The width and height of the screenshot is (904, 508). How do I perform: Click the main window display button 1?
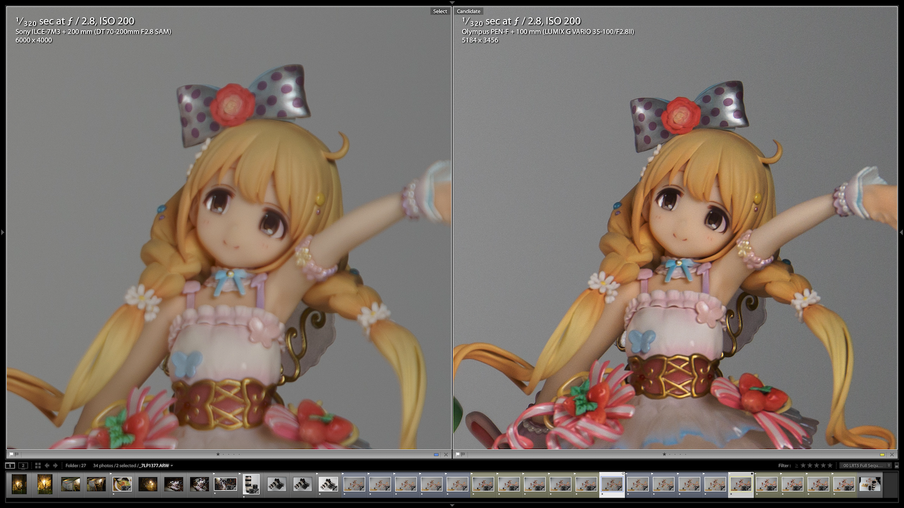coord(10,465)
